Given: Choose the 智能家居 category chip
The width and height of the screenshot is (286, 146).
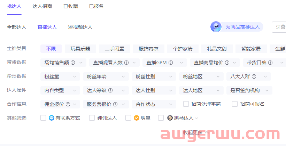Looking at the screenshot, I should point(251,49).
